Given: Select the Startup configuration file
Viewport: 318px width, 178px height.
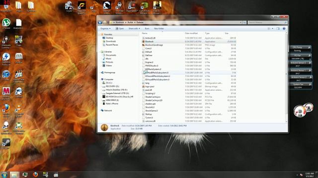Looking at the screenshot, I should [189, 114].
